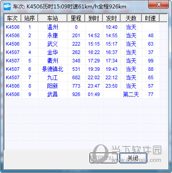The height and width of the screenshot is (173, 172).
Task: Select the 金华 station cell
Action: (53, 52)
